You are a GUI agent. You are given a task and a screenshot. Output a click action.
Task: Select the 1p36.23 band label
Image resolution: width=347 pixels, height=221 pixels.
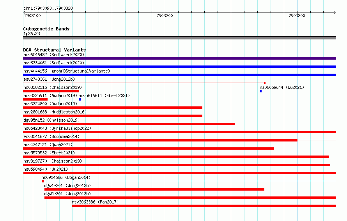point(32,34)
